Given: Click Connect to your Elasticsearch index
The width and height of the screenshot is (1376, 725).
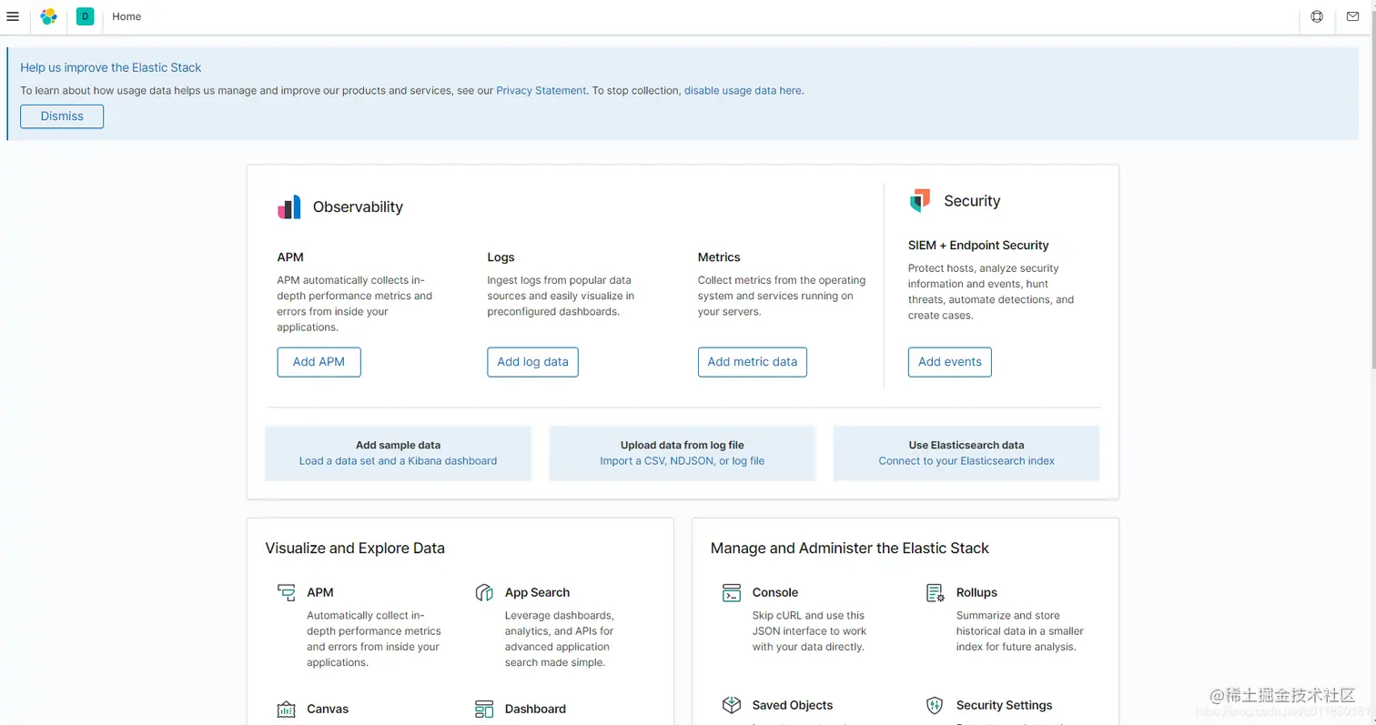Looking at the screenshot, I should tap(966, 461).
